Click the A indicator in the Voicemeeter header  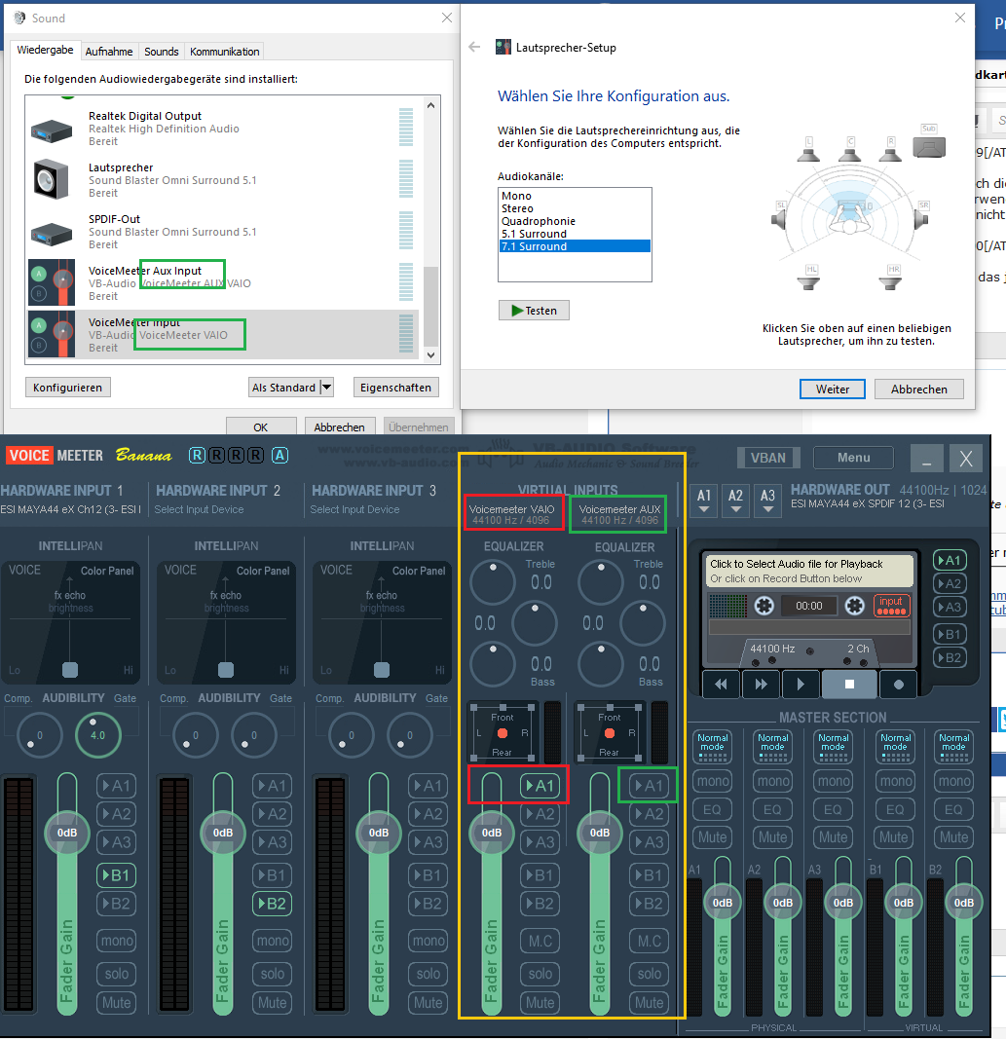point(279,455)
